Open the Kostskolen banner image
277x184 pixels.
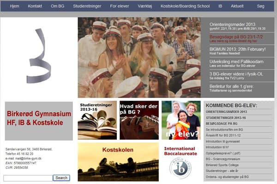(118, 161)
